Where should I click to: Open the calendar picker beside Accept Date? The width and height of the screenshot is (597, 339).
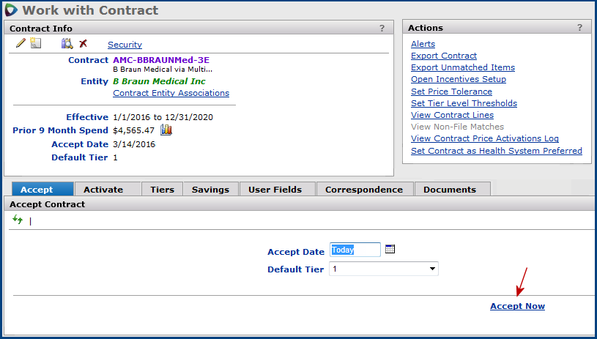(390, 250)
